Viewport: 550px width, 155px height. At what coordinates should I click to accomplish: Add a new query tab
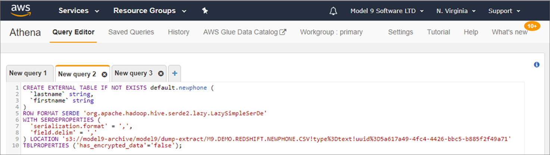tap(174, 73)
